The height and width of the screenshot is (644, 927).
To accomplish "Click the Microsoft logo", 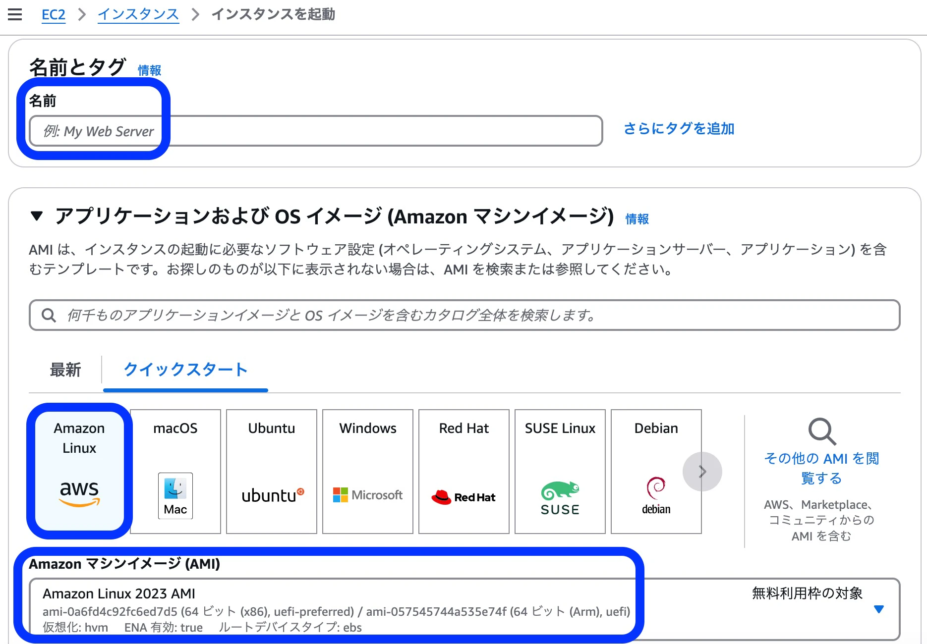I will point(368,495).
